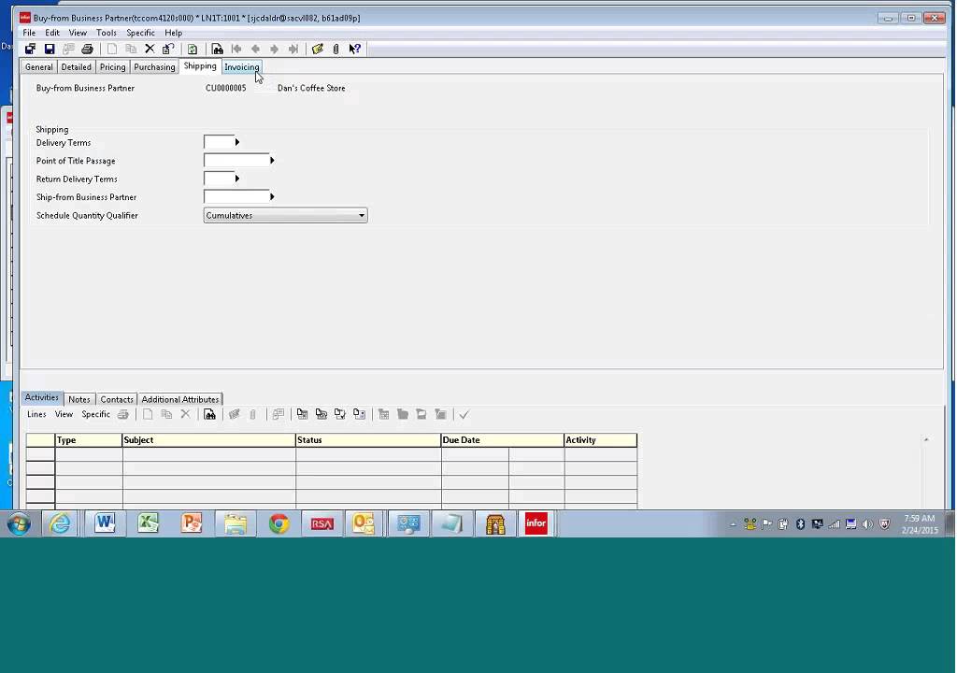Switch to the General tab
This screenshot has width=957, height=673.
tap(39, 67)
